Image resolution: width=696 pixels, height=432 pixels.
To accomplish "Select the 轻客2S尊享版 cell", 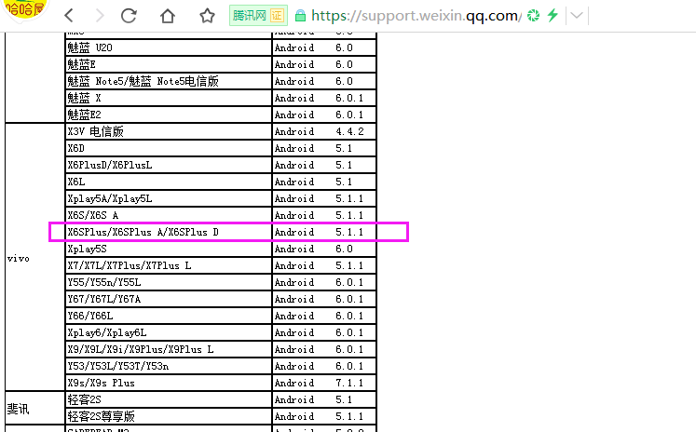I will click(169, 416).
